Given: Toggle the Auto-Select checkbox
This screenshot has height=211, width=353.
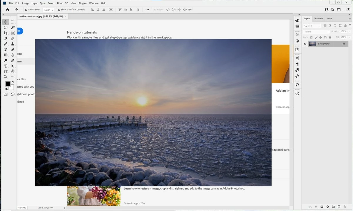Looking at the screenshot, I should [26, 10].
